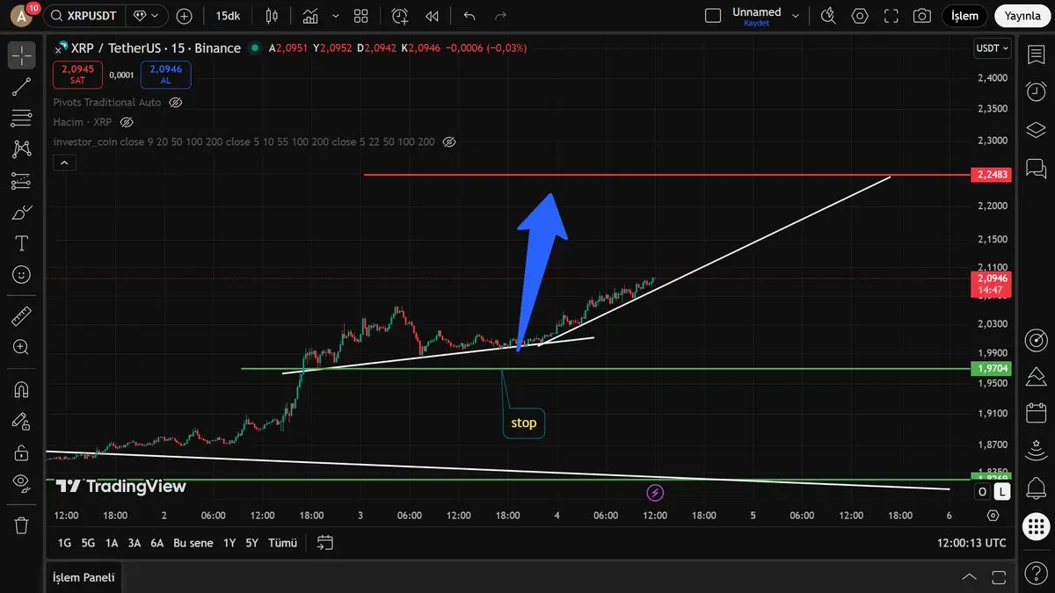
Task: Open the USDT currency dropdown
Action: click(992, 48)
